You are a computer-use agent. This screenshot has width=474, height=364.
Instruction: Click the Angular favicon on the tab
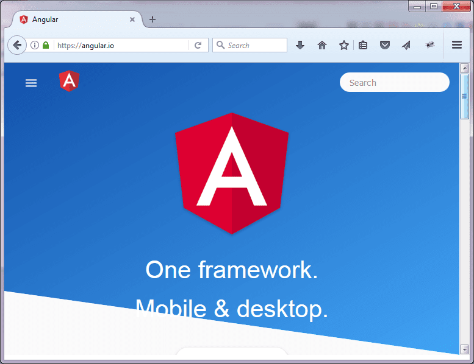[24, 19]
